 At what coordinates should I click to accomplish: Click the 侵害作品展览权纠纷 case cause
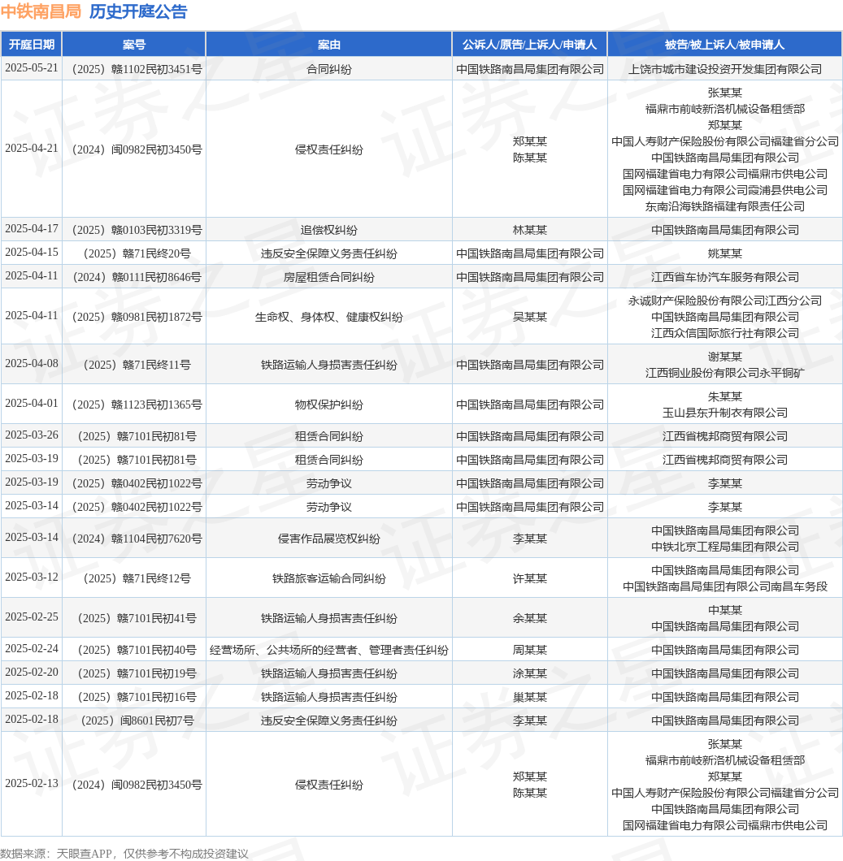[x=329, y=539]
